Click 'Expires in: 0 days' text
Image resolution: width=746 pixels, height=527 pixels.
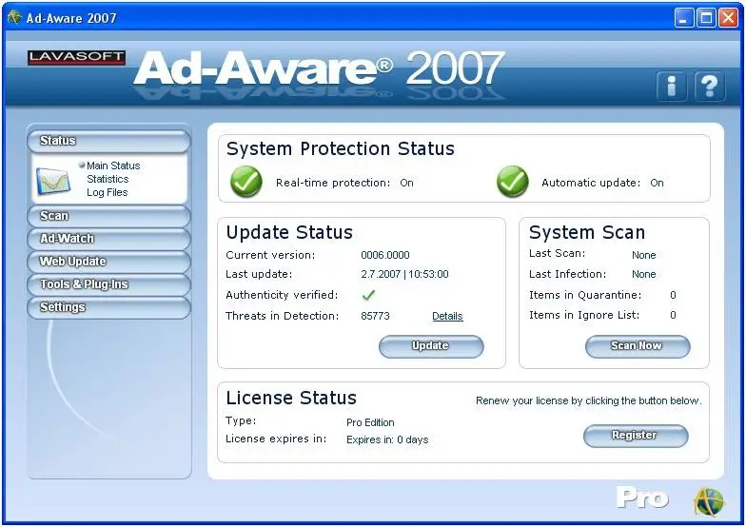[387, 439]
